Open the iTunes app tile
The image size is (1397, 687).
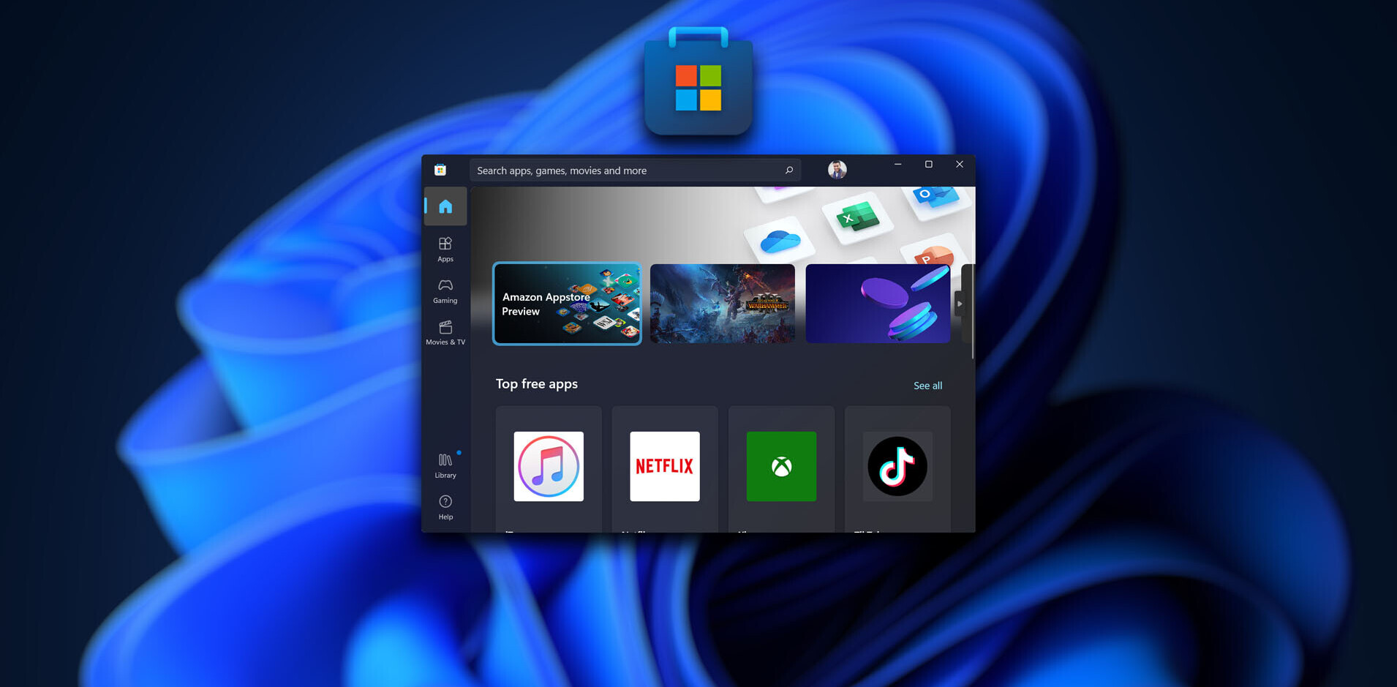point(549,467)
